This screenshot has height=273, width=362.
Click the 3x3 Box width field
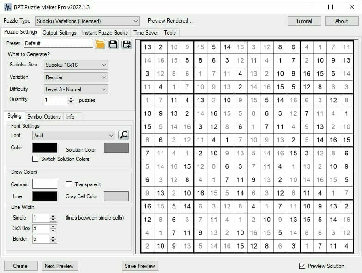click(x=42, y=229)
